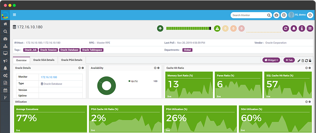
Task: Open the dashboard gauge icon in the sidebar
Action: [x=6, y=39]
